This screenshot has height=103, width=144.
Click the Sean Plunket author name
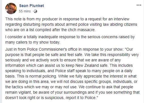click(x=31, y=6)
